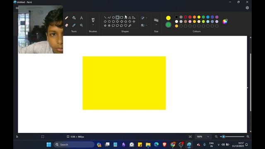Select the Pencil tool
The image size is (265, 149).
pyautogui.click(x=67, y=18)
